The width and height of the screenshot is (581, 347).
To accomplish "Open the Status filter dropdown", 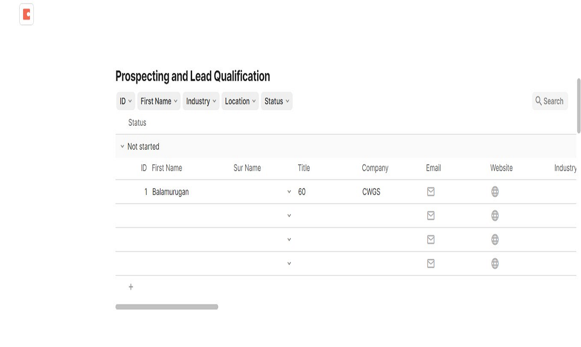I will click(x=277, y=101).
